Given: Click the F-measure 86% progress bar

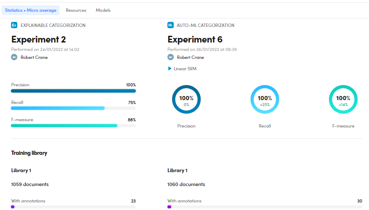Looking at the screenshot, I should (x=73, y=125).
